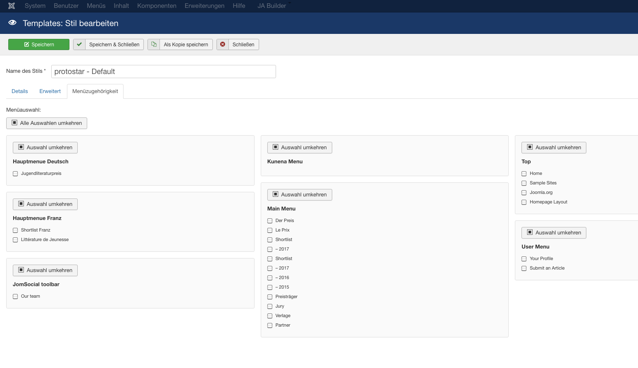
Task: Invert selection for Kunena Menu
Action: tap(300, 148)
